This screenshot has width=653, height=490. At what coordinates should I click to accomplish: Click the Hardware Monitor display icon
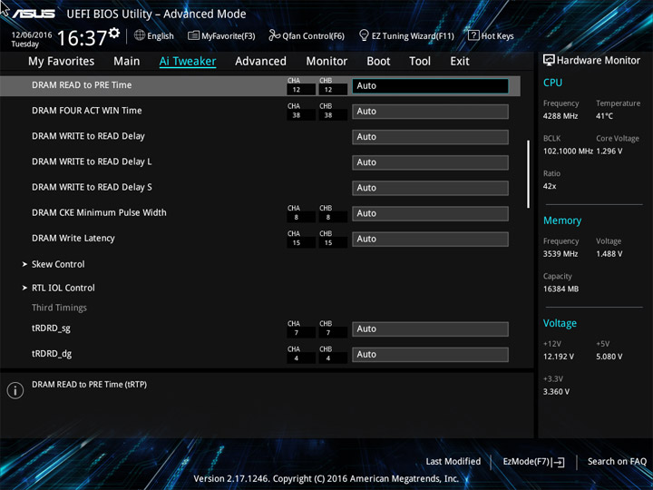[x=549, y=61]
